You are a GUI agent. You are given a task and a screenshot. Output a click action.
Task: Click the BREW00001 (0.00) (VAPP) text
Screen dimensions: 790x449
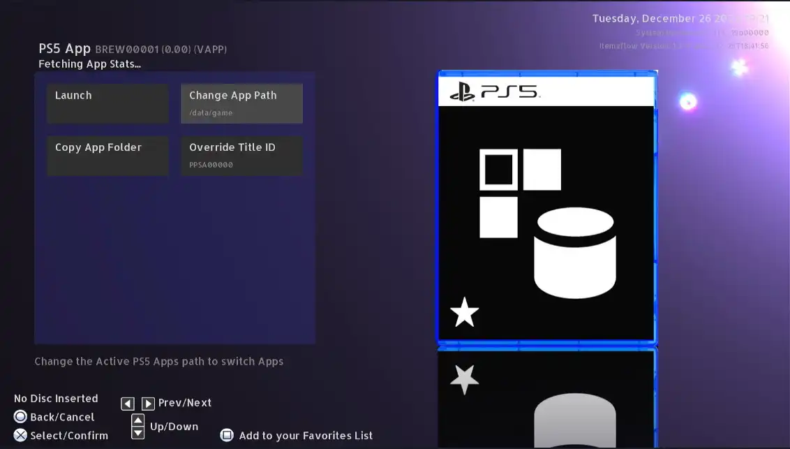click(x=161, y=50)
